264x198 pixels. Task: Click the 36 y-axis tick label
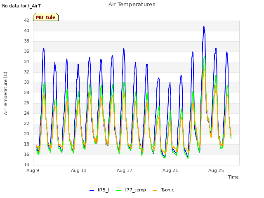(x=26, y=51)
